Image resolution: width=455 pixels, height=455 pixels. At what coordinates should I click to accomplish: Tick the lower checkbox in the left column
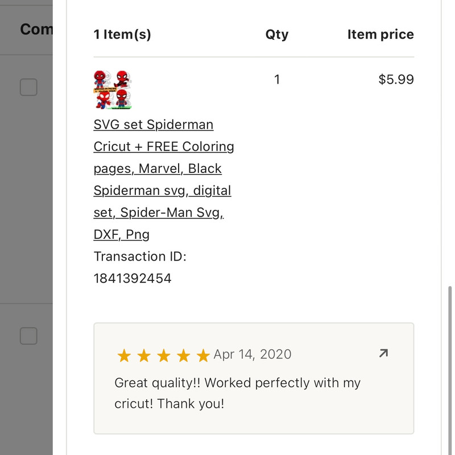28,336
